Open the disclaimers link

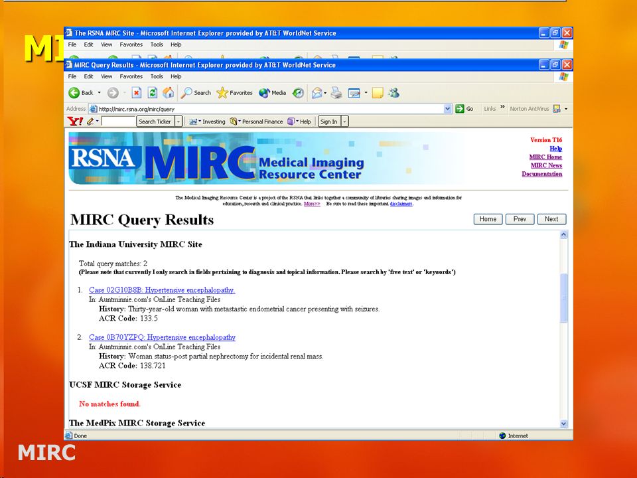click(401, 204)
